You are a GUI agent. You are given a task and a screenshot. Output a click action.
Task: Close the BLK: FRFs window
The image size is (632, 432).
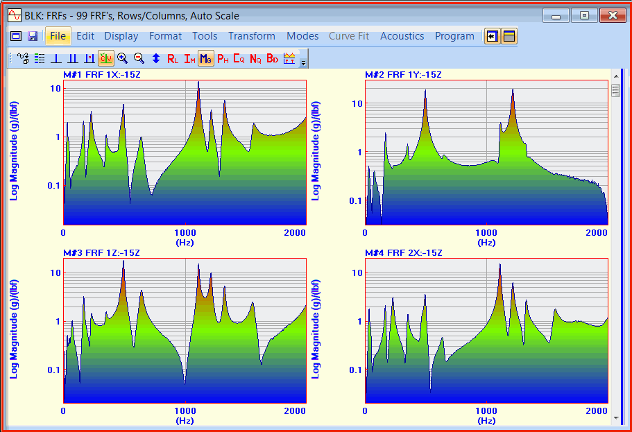click(x=613, y=16)
